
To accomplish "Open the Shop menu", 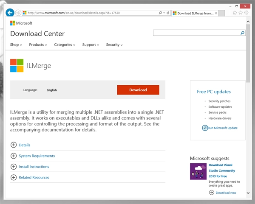I will [16, 45].
